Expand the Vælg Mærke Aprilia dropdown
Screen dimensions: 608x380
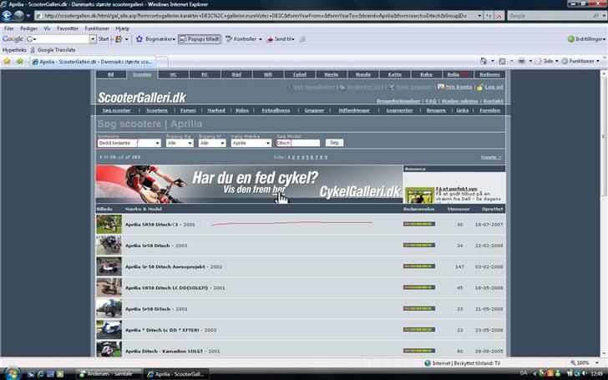251,143
